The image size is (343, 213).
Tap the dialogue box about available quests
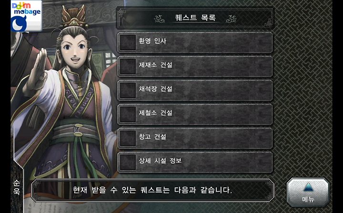coord(152,190)
